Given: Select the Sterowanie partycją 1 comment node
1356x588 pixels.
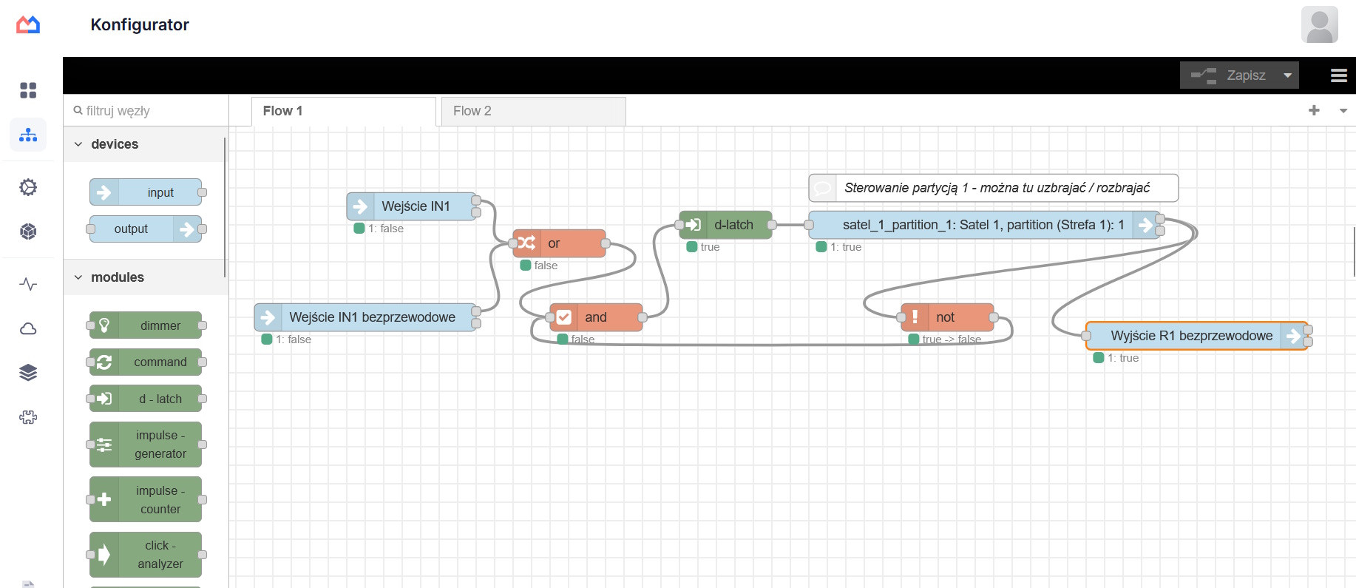Looking at the screenshot, I should [x=994, y=188].
